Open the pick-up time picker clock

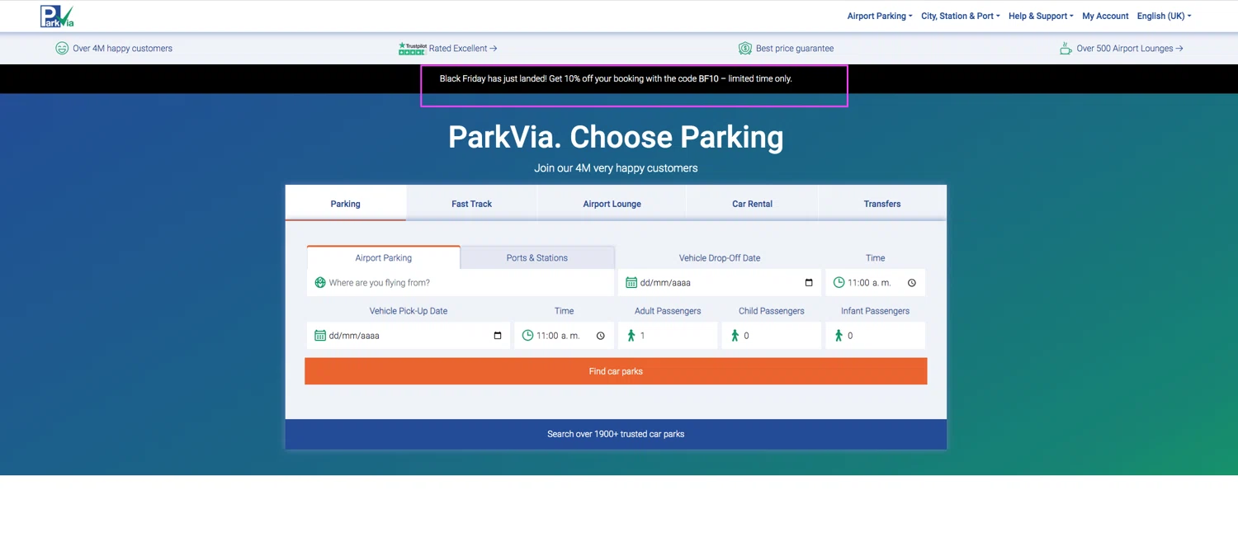601,336
